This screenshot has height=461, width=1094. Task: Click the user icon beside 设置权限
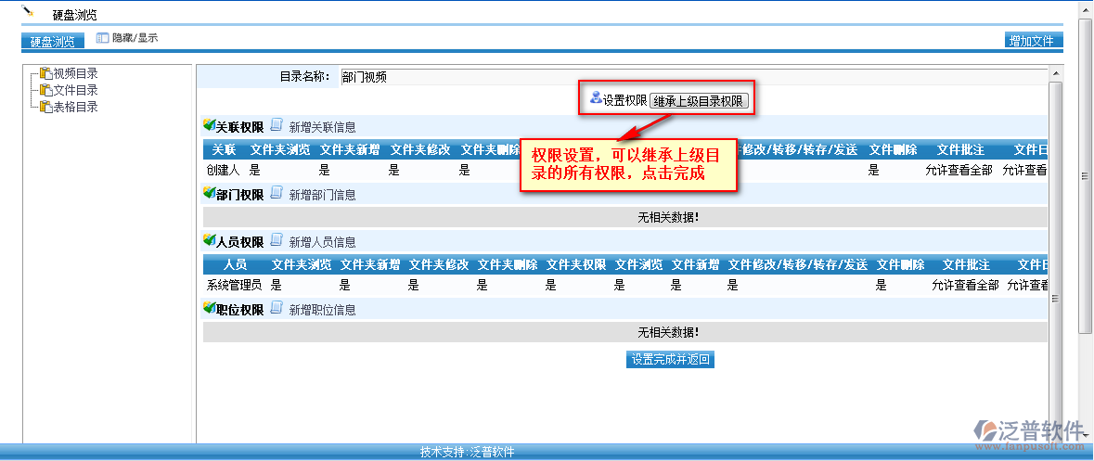[x=596, y=97]
